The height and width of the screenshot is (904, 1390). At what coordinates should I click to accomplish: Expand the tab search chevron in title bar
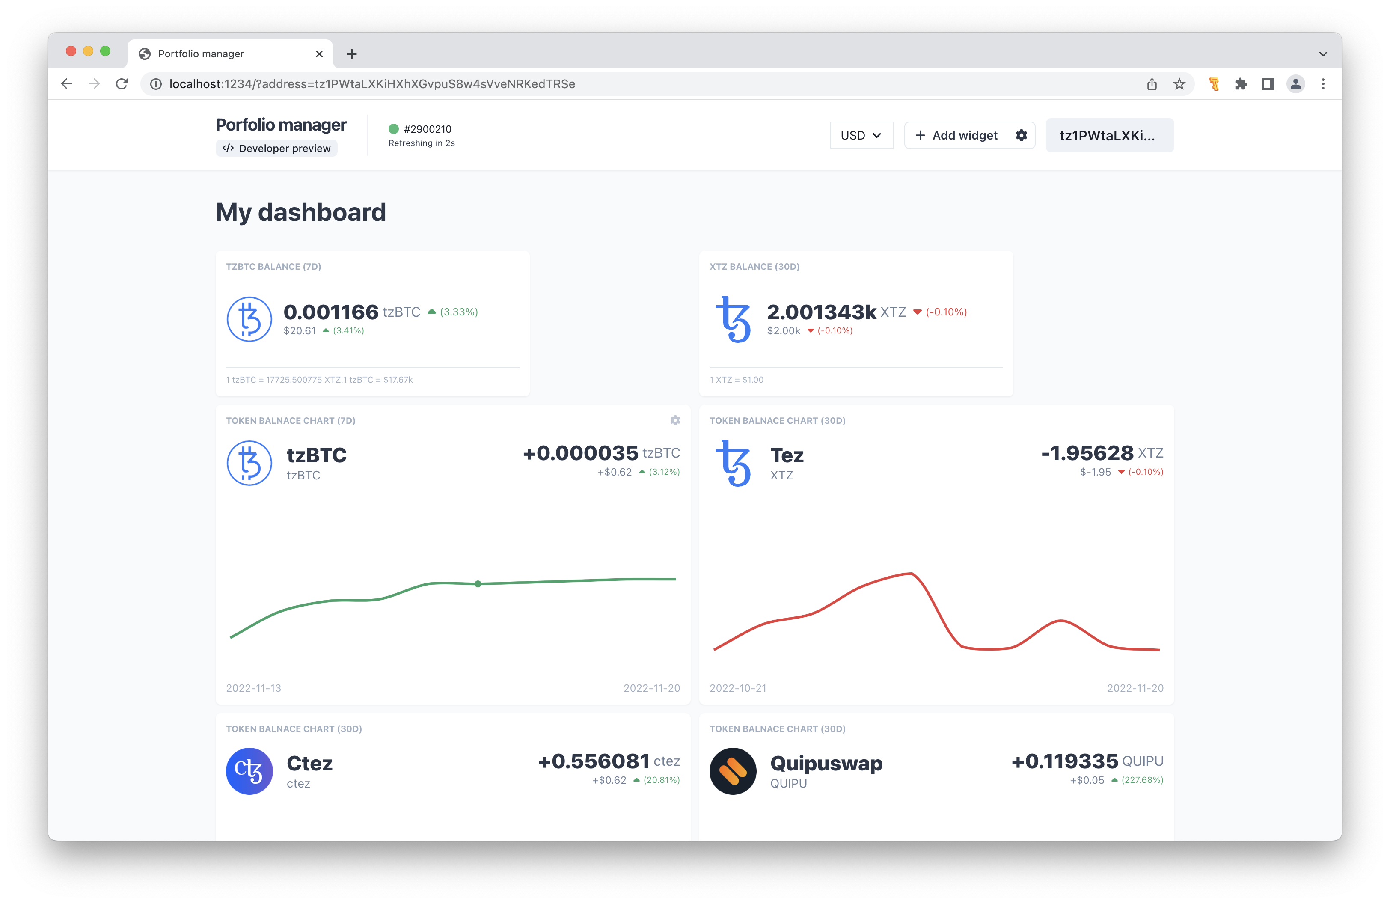pyautogui.click(x=1323, y=54)
